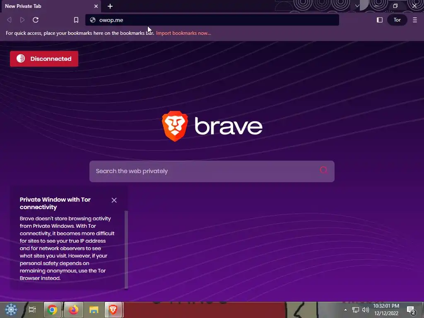Open the clock showing 10:32:01 PM
424x318 pixels.
[386, 310]
